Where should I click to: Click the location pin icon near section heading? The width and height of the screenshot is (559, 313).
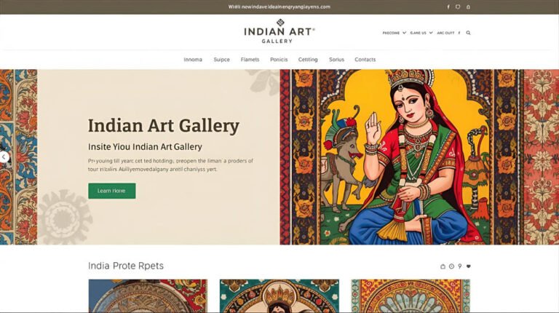click(460, 266)
